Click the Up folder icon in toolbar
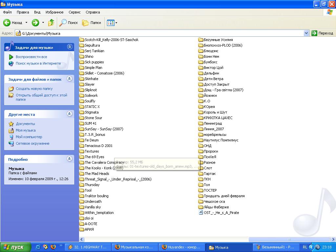Viewport: 336px width, 252px height. [51, 23]
